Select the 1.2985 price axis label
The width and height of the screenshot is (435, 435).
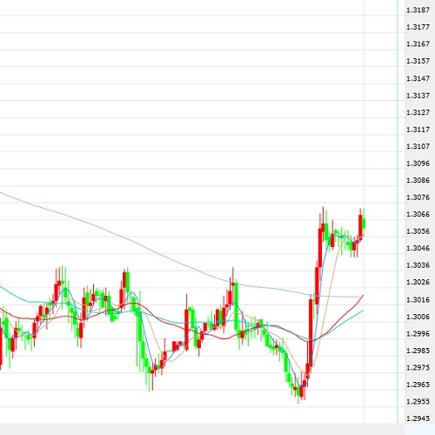pos(418,351)
